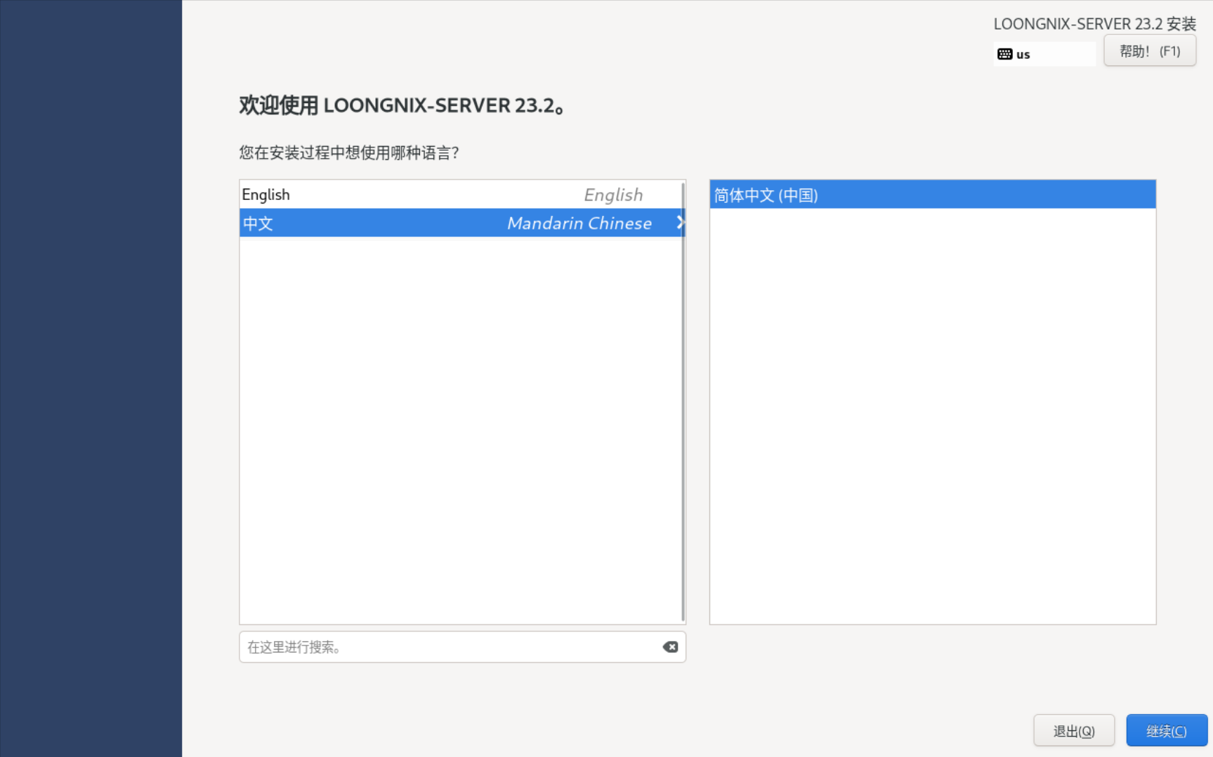Click the keyboard layout icon
The image size is (1213, 757).
tap(1004, 54)
